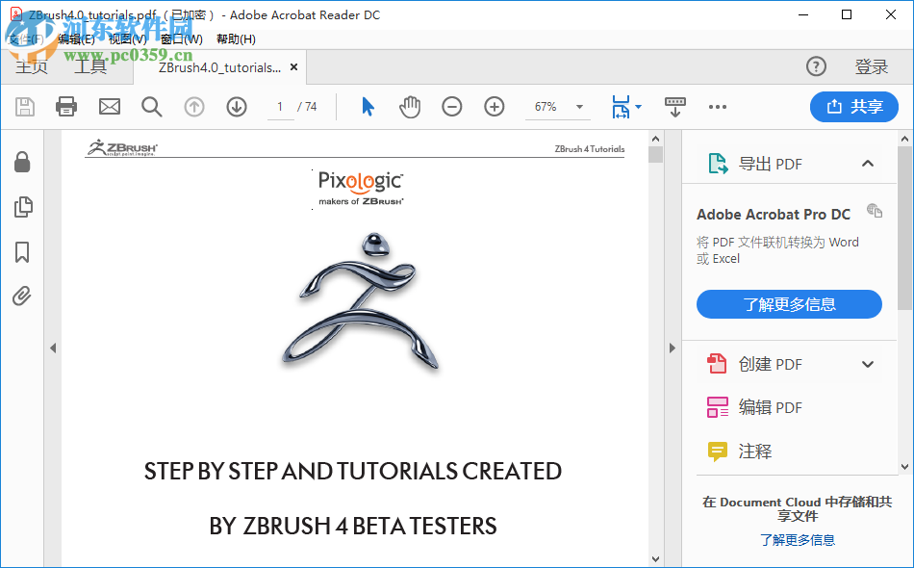Image resolution: width=914 pixels, height=568 pixels.
Task: Click 了解更多信息 under Adobe Acrobat Pro DC
Action: tap(789, 304)
